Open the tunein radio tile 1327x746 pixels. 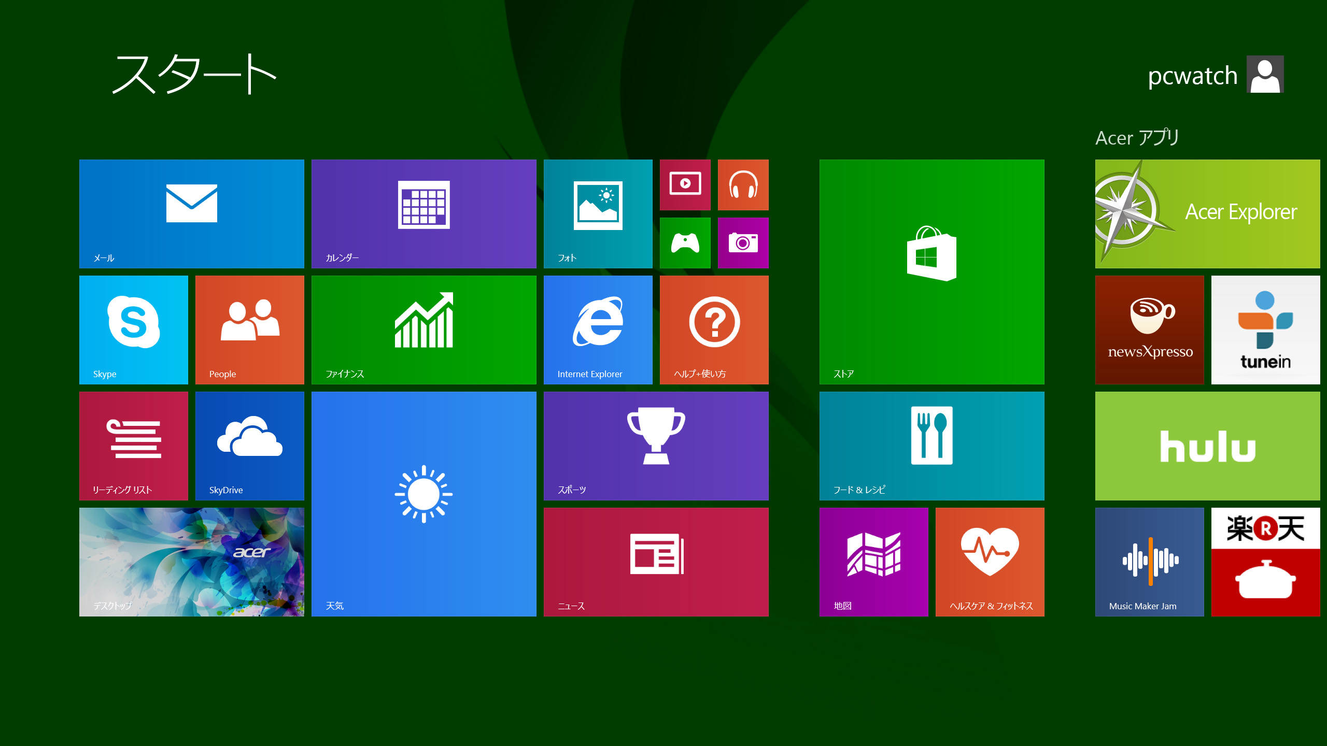click(x=1265, y=329)
